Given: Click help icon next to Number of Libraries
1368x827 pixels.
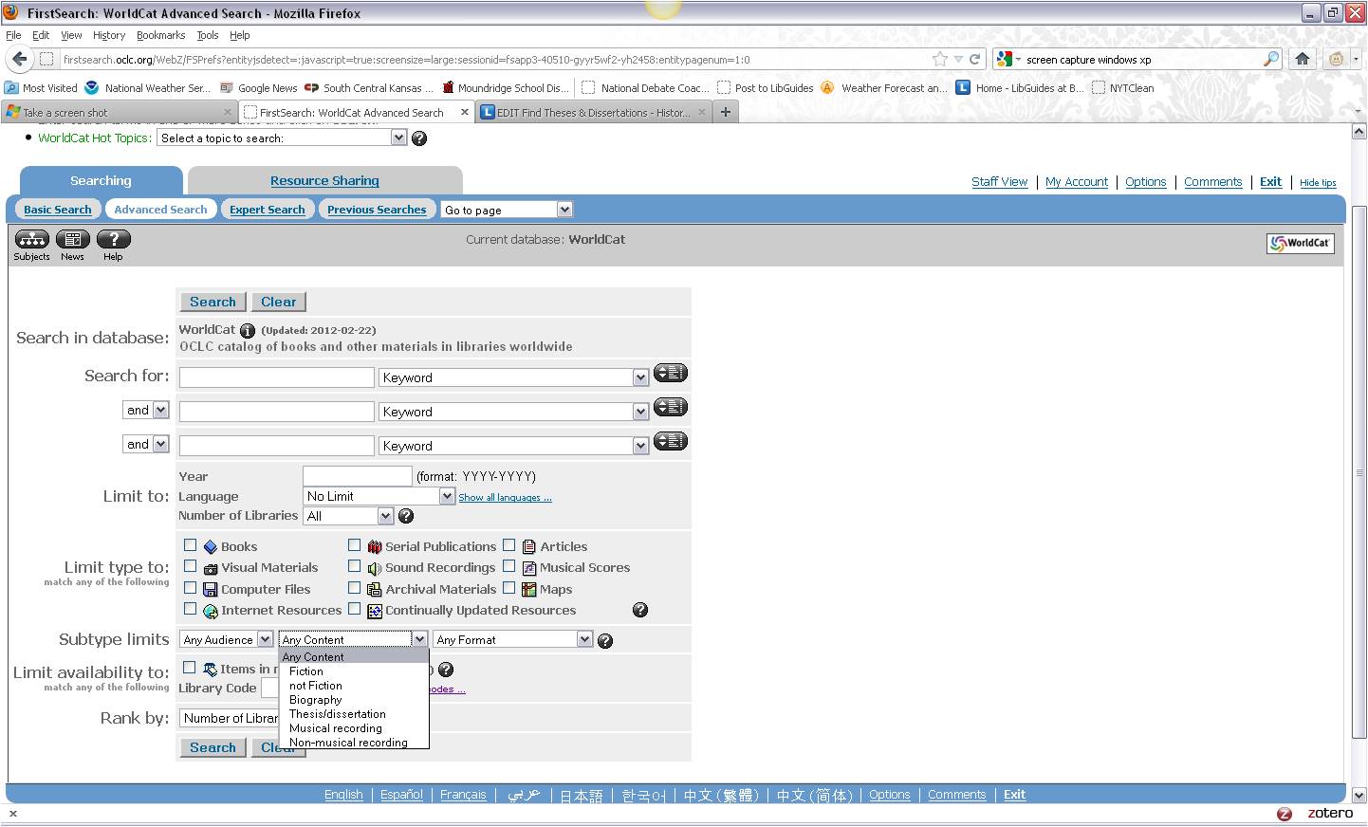Looking at the screenshot, I should tap(406, 516).
